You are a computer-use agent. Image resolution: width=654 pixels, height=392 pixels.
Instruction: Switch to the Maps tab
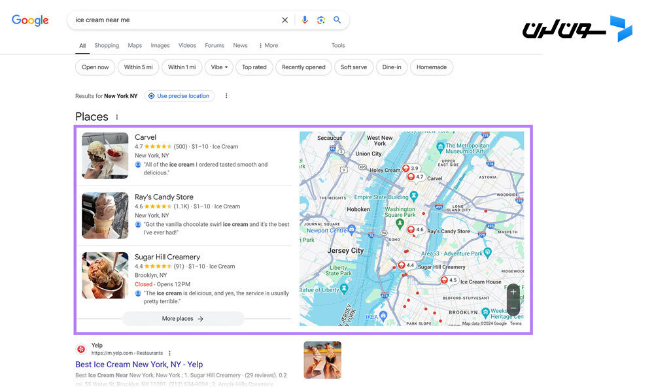(135, 46)
